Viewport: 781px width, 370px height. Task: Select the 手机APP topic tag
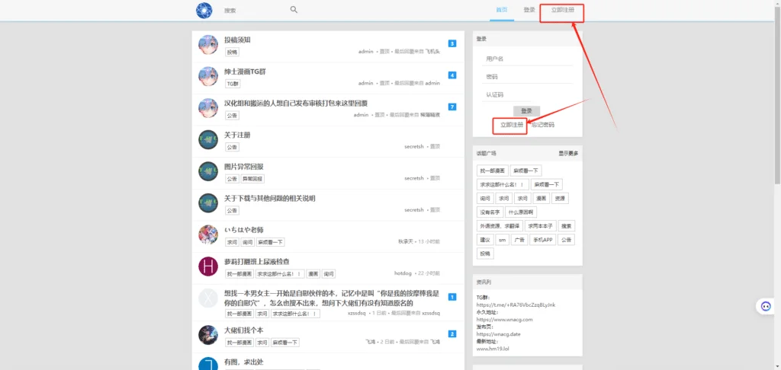(543, 239)
